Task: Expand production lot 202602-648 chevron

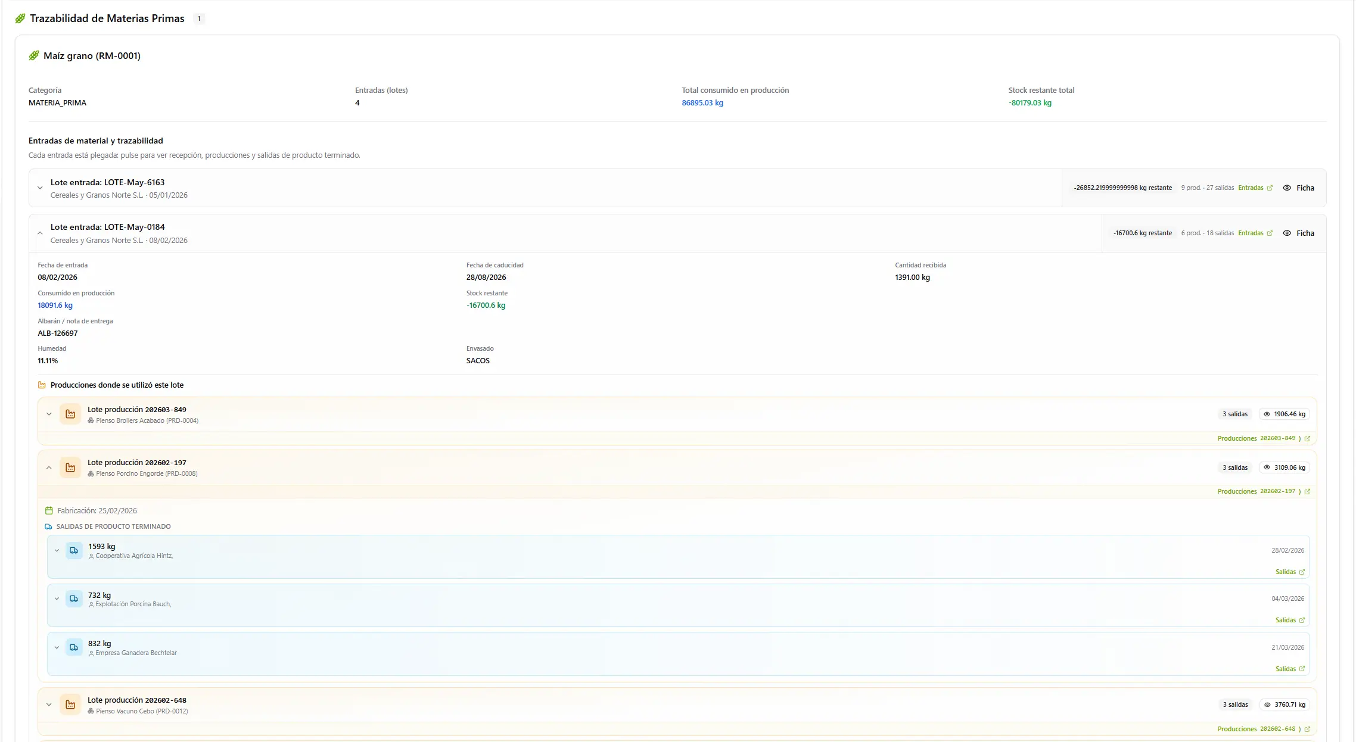Action: (x=49, y=705)
